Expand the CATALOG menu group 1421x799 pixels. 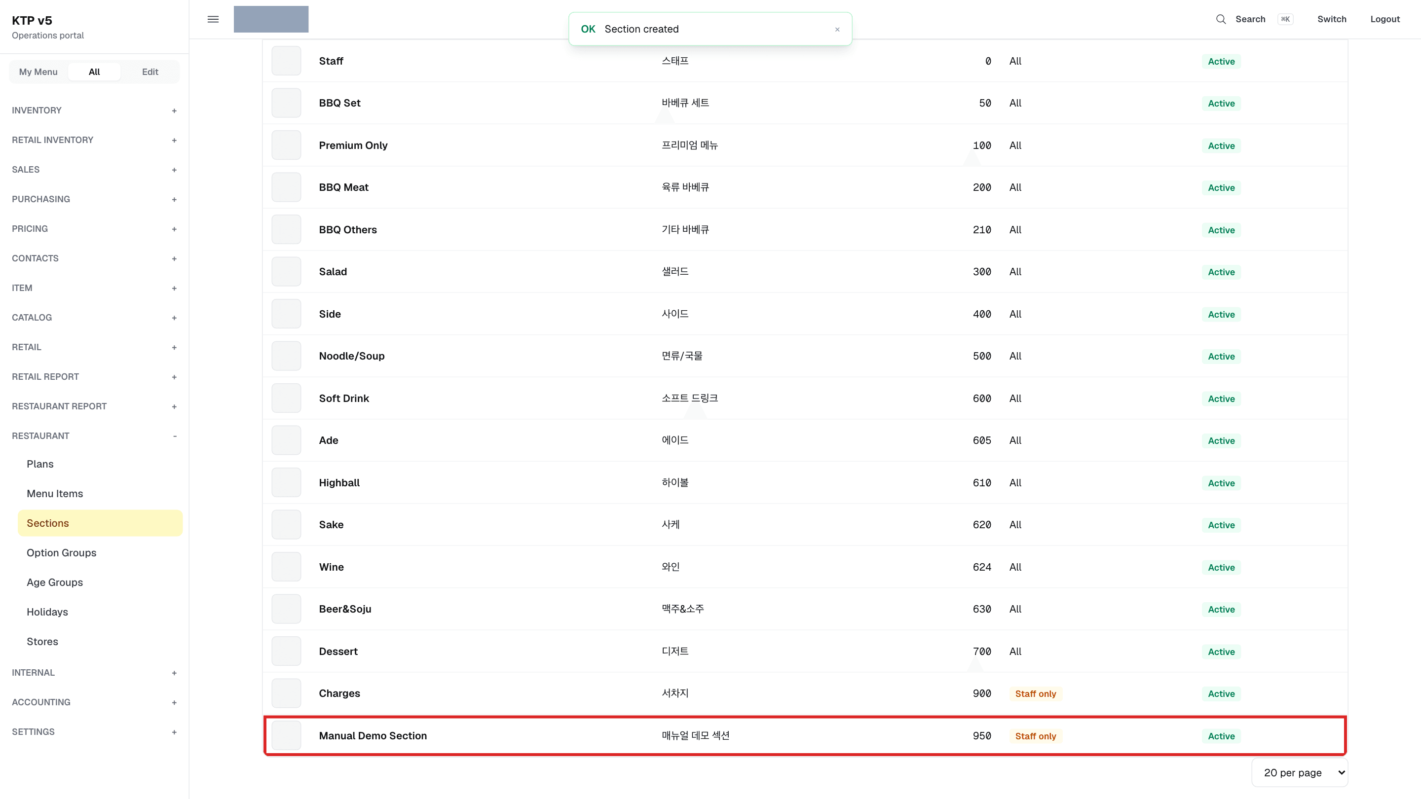click(x=94, y=318)
